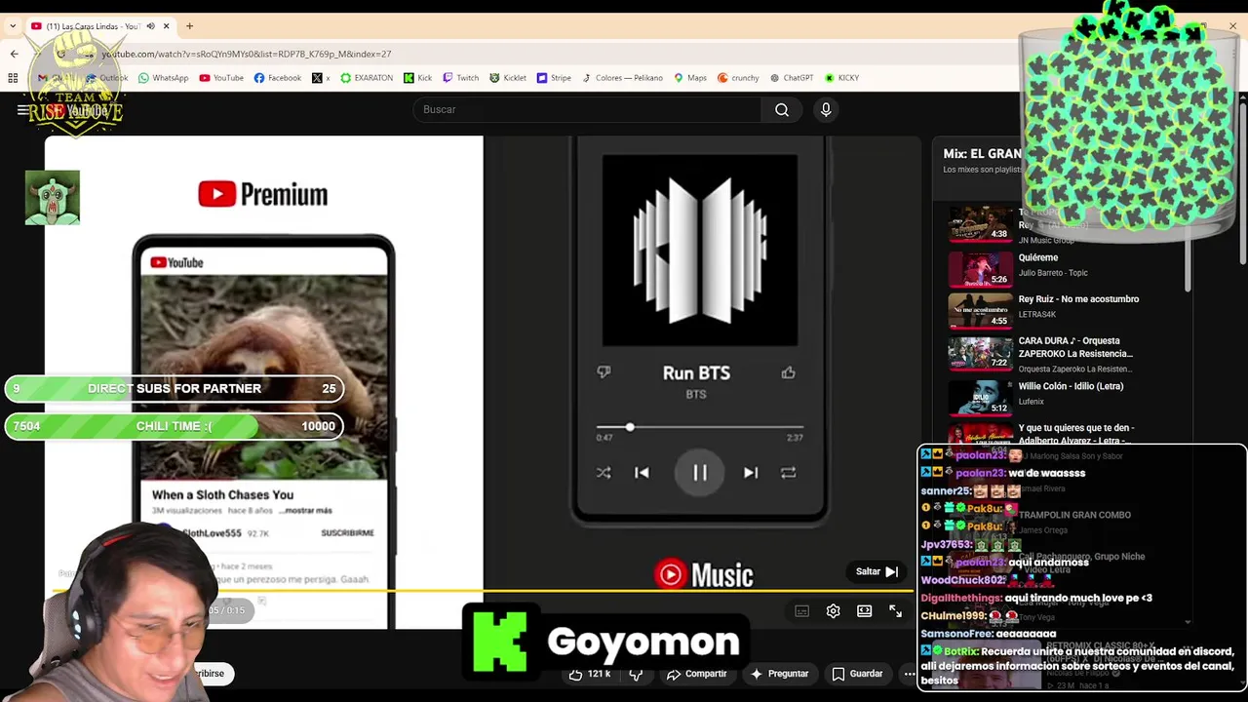Play Quiéreme by Julio Barreto from the mix

[1038, 257]
